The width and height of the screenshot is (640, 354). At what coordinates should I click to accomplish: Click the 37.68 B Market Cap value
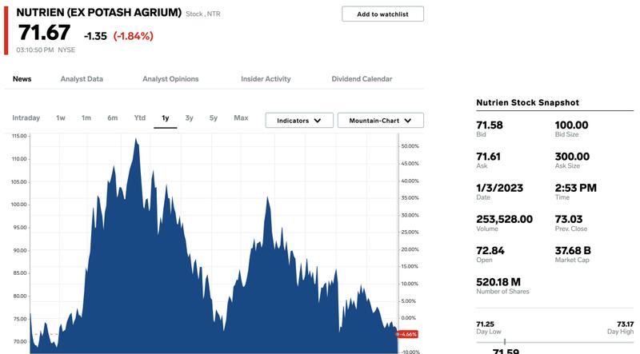(x=573, y=251)
